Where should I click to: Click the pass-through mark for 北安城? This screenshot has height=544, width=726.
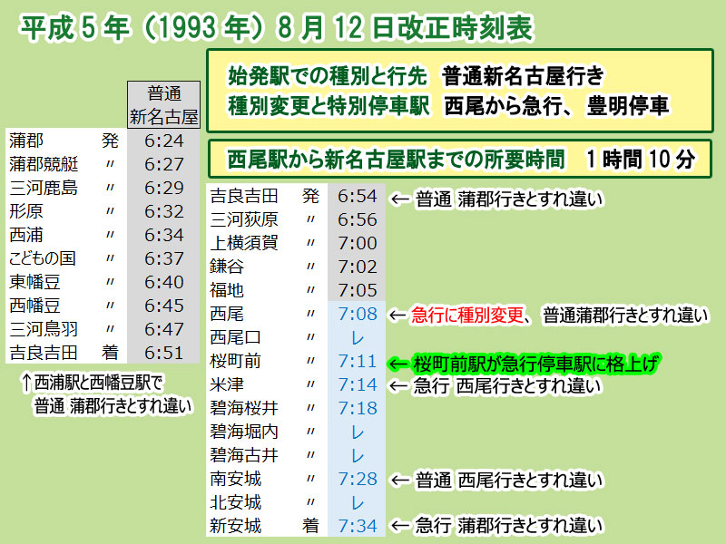pos(357,503)
